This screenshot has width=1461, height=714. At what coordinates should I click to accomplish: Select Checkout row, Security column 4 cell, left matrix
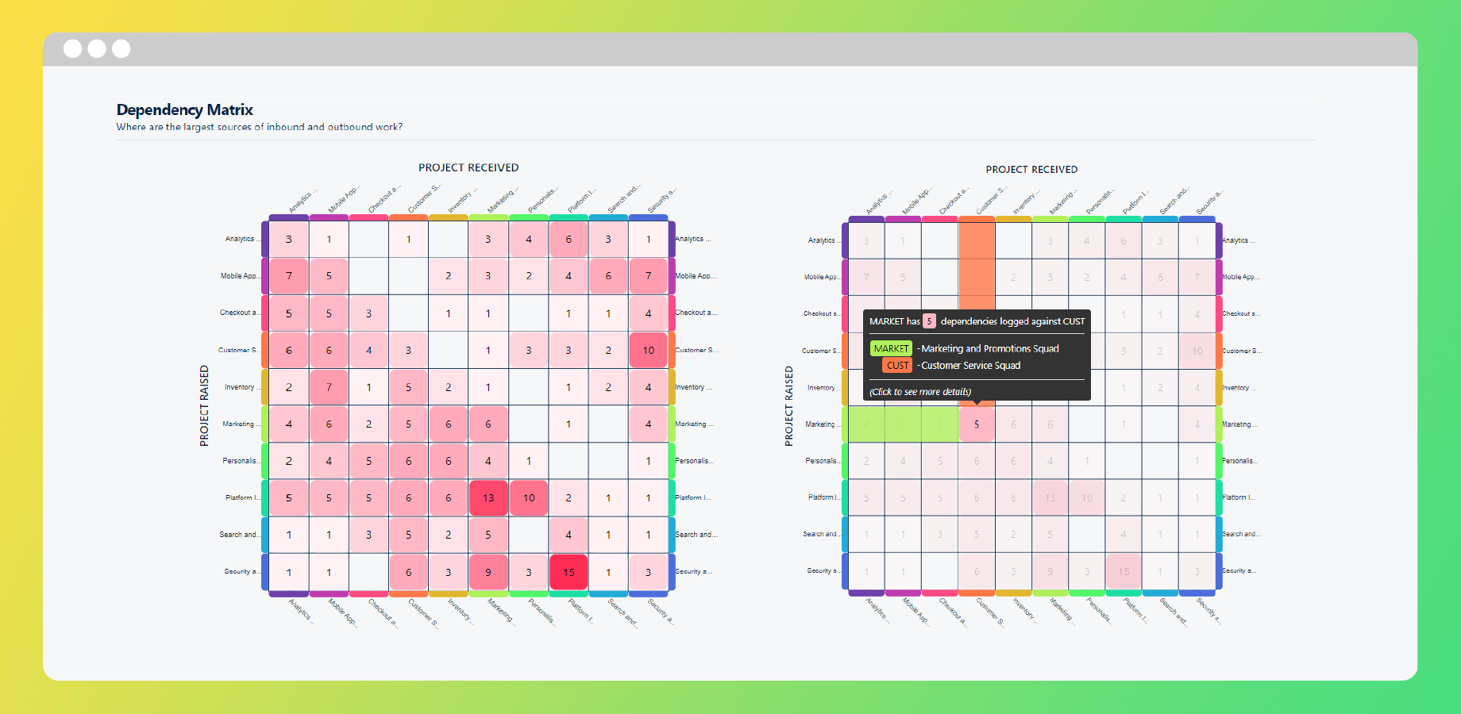[x=649, y=313]
